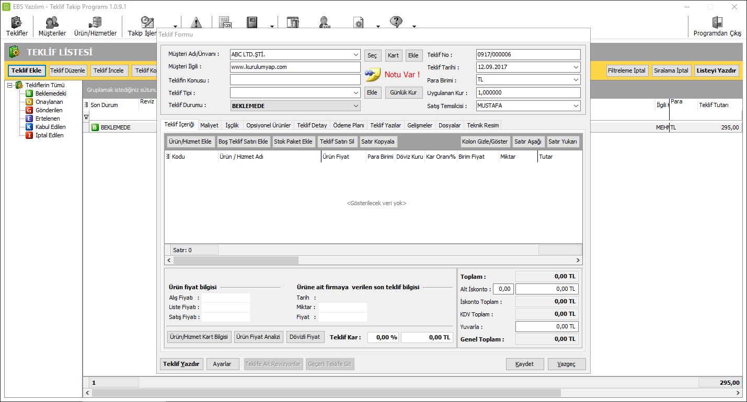Screen dimensions: 747x402
Task: Click the Ürün/Hizmet Ekle button
Action: (190, 141)
